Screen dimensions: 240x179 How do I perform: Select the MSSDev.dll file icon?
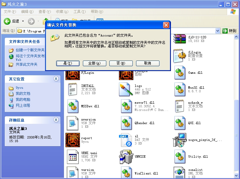(73, 106)
